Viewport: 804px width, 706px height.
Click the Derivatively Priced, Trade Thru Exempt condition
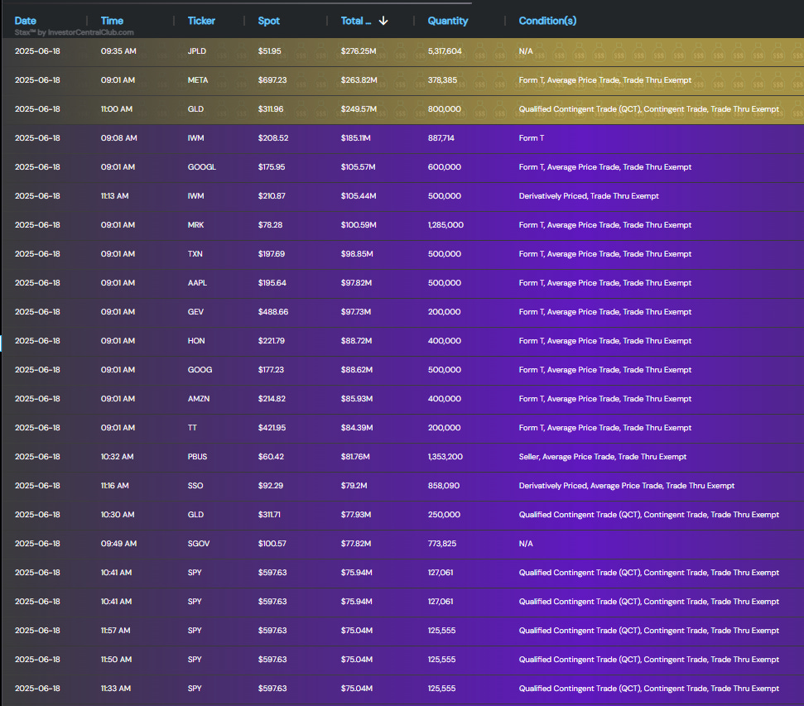(589, 196)
